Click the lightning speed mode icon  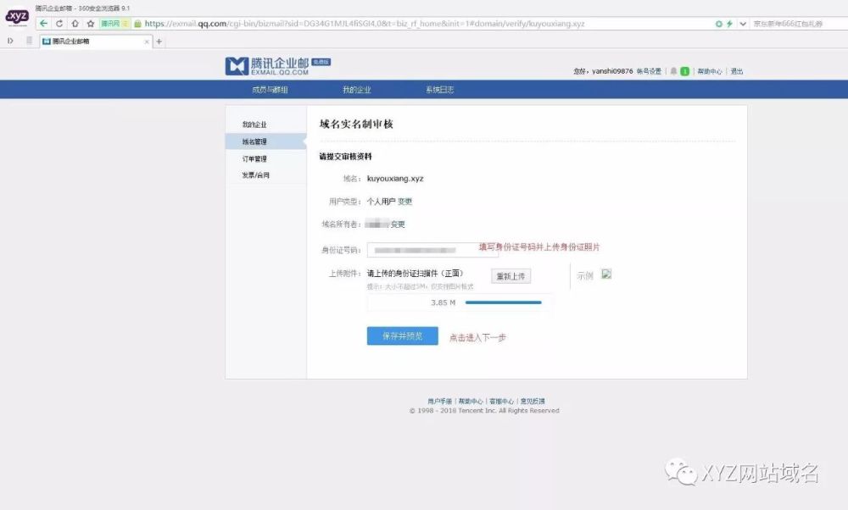click(729, 24)
